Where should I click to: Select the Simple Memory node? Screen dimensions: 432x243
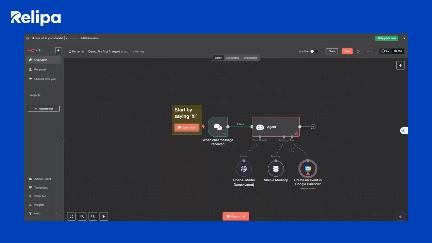click(276, 169)
